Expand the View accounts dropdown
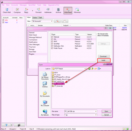Image resolution: width=132 pixels, height=131 pixels. point(51,21)
